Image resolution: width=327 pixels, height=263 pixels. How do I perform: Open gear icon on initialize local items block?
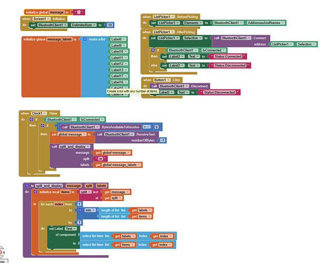(x=35, y=192)
